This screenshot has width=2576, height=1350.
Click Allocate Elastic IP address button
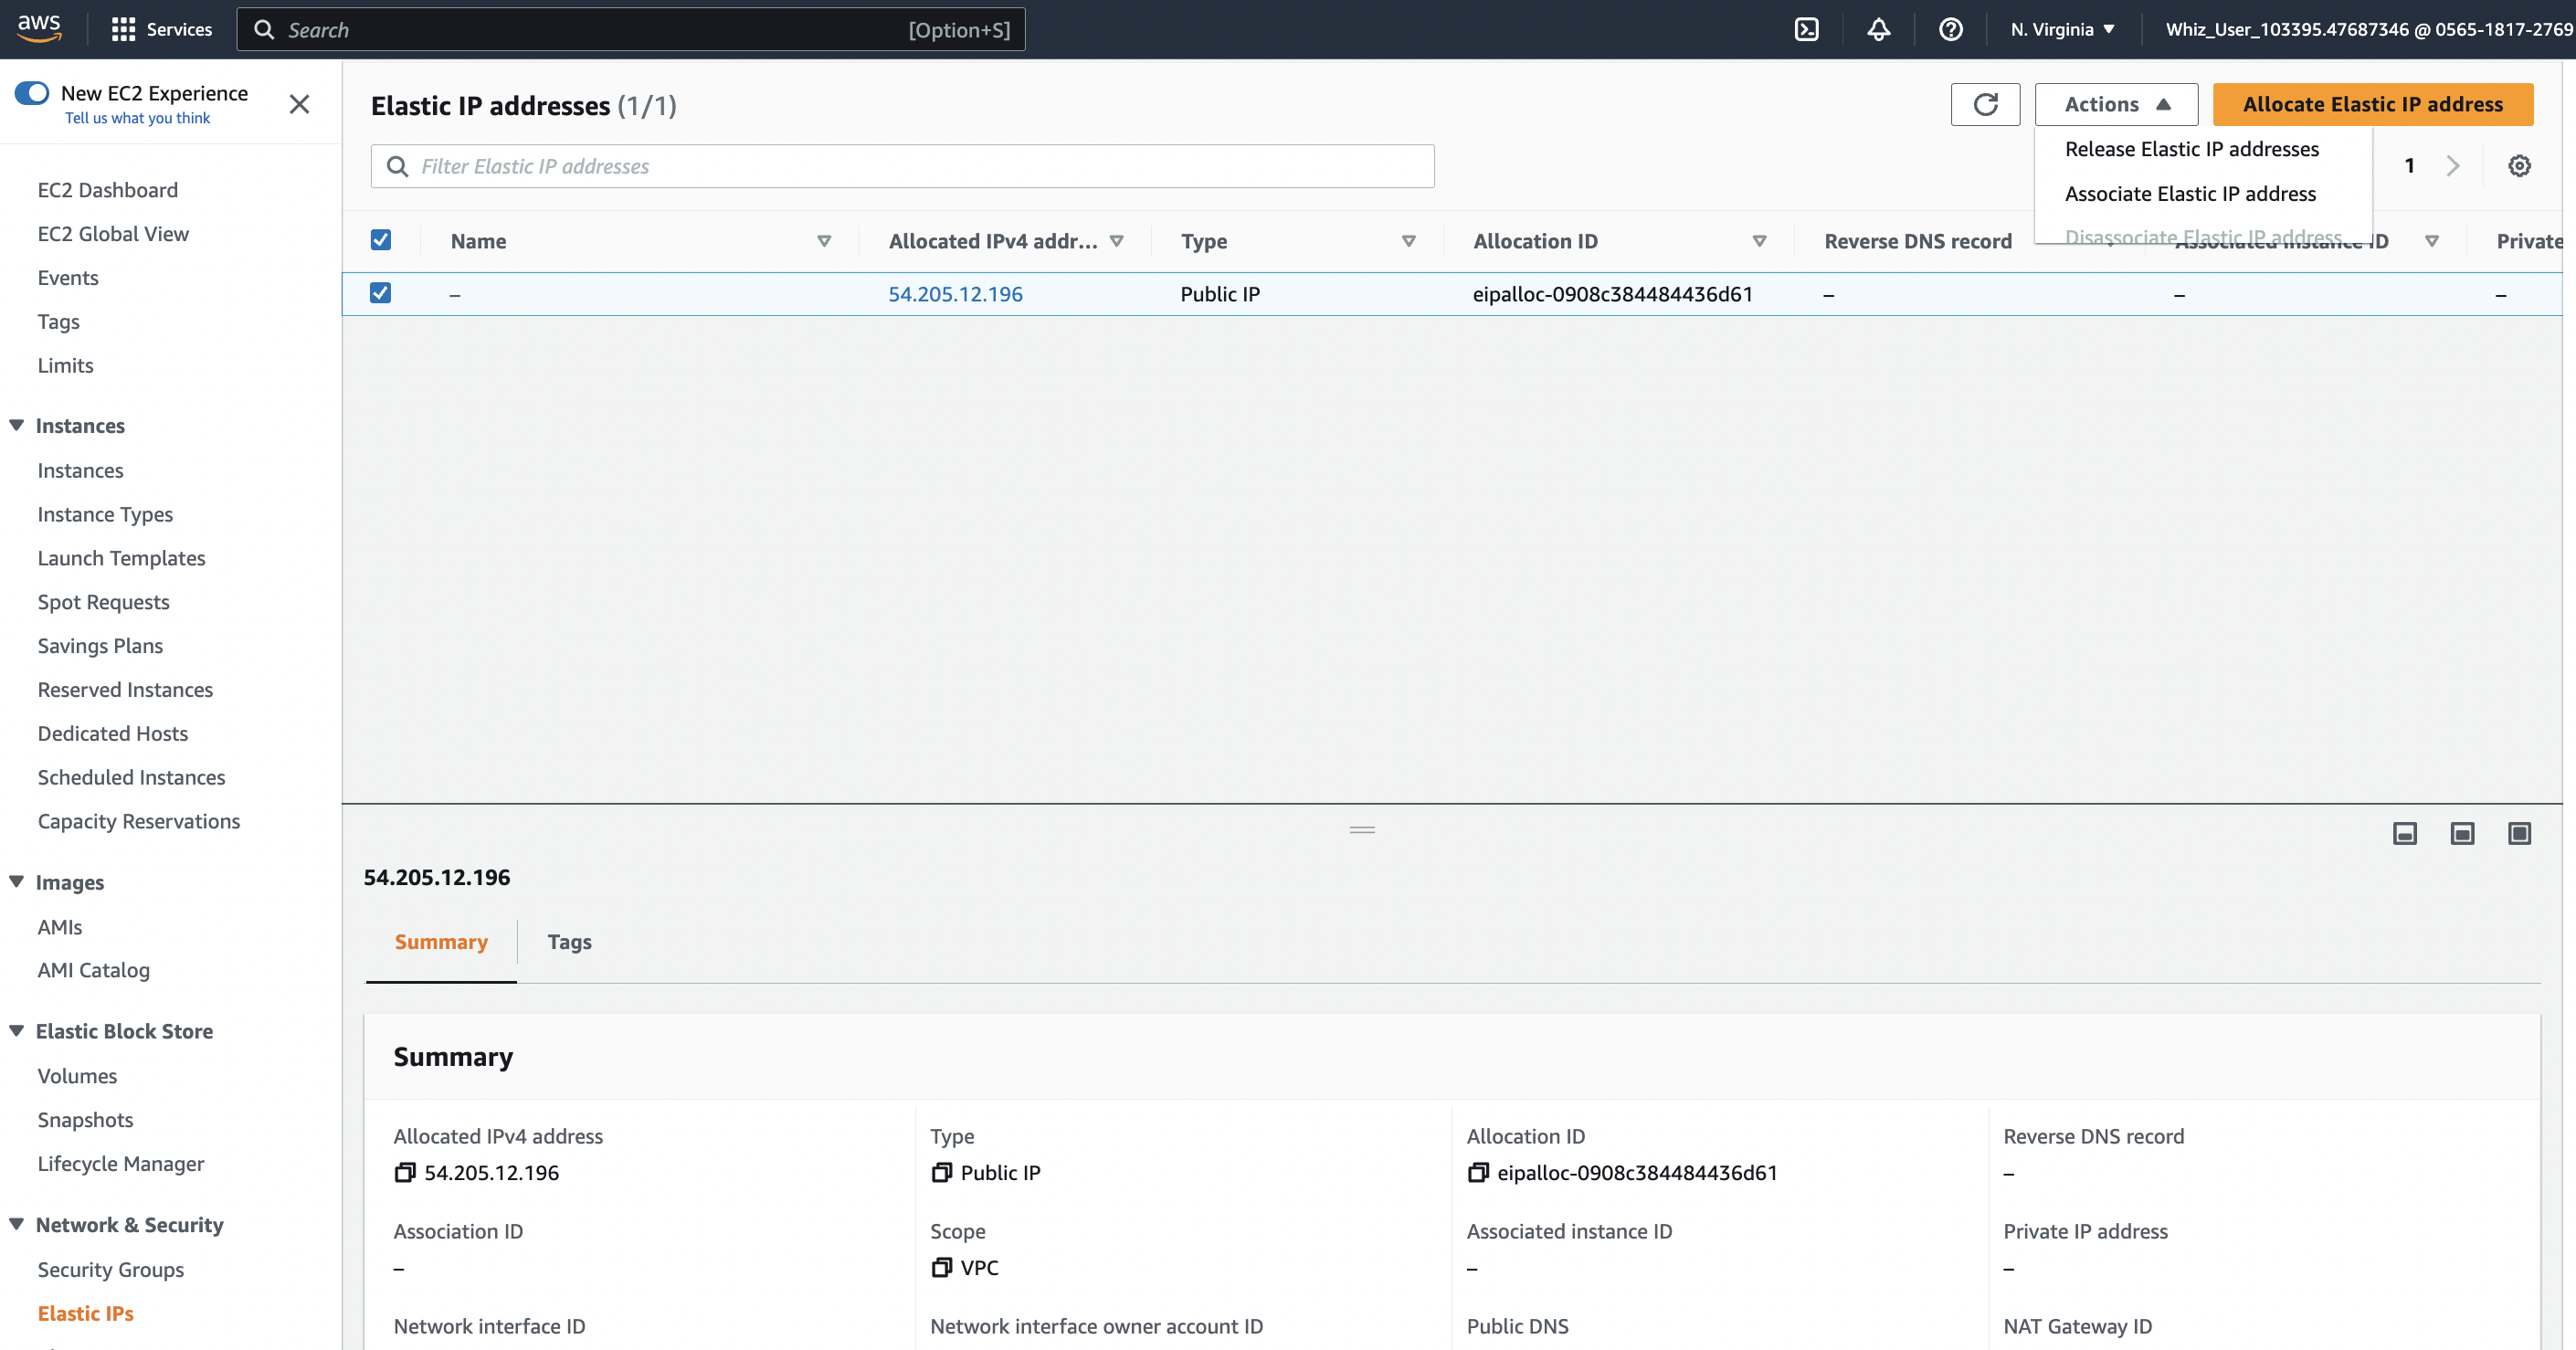(2372, 104)
